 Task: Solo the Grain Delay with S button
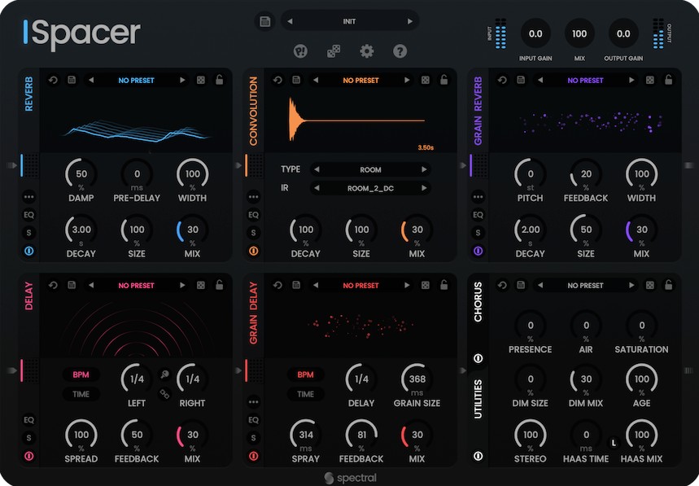253,438
